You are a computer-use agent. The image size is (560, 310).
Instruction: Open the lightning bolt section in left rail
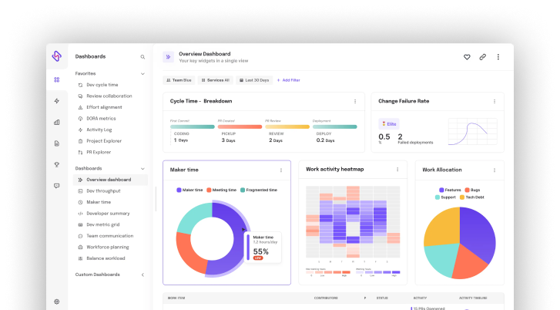(x=56, y=101)
